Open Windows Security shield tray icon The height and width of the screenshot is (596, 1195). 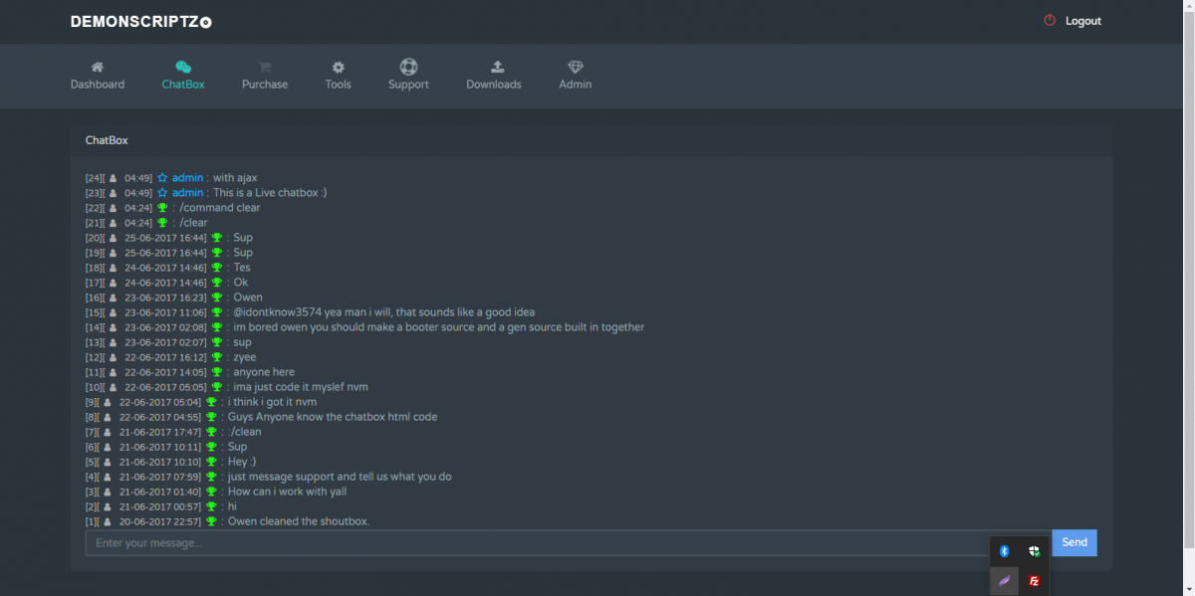click(x=1035, y=551)
